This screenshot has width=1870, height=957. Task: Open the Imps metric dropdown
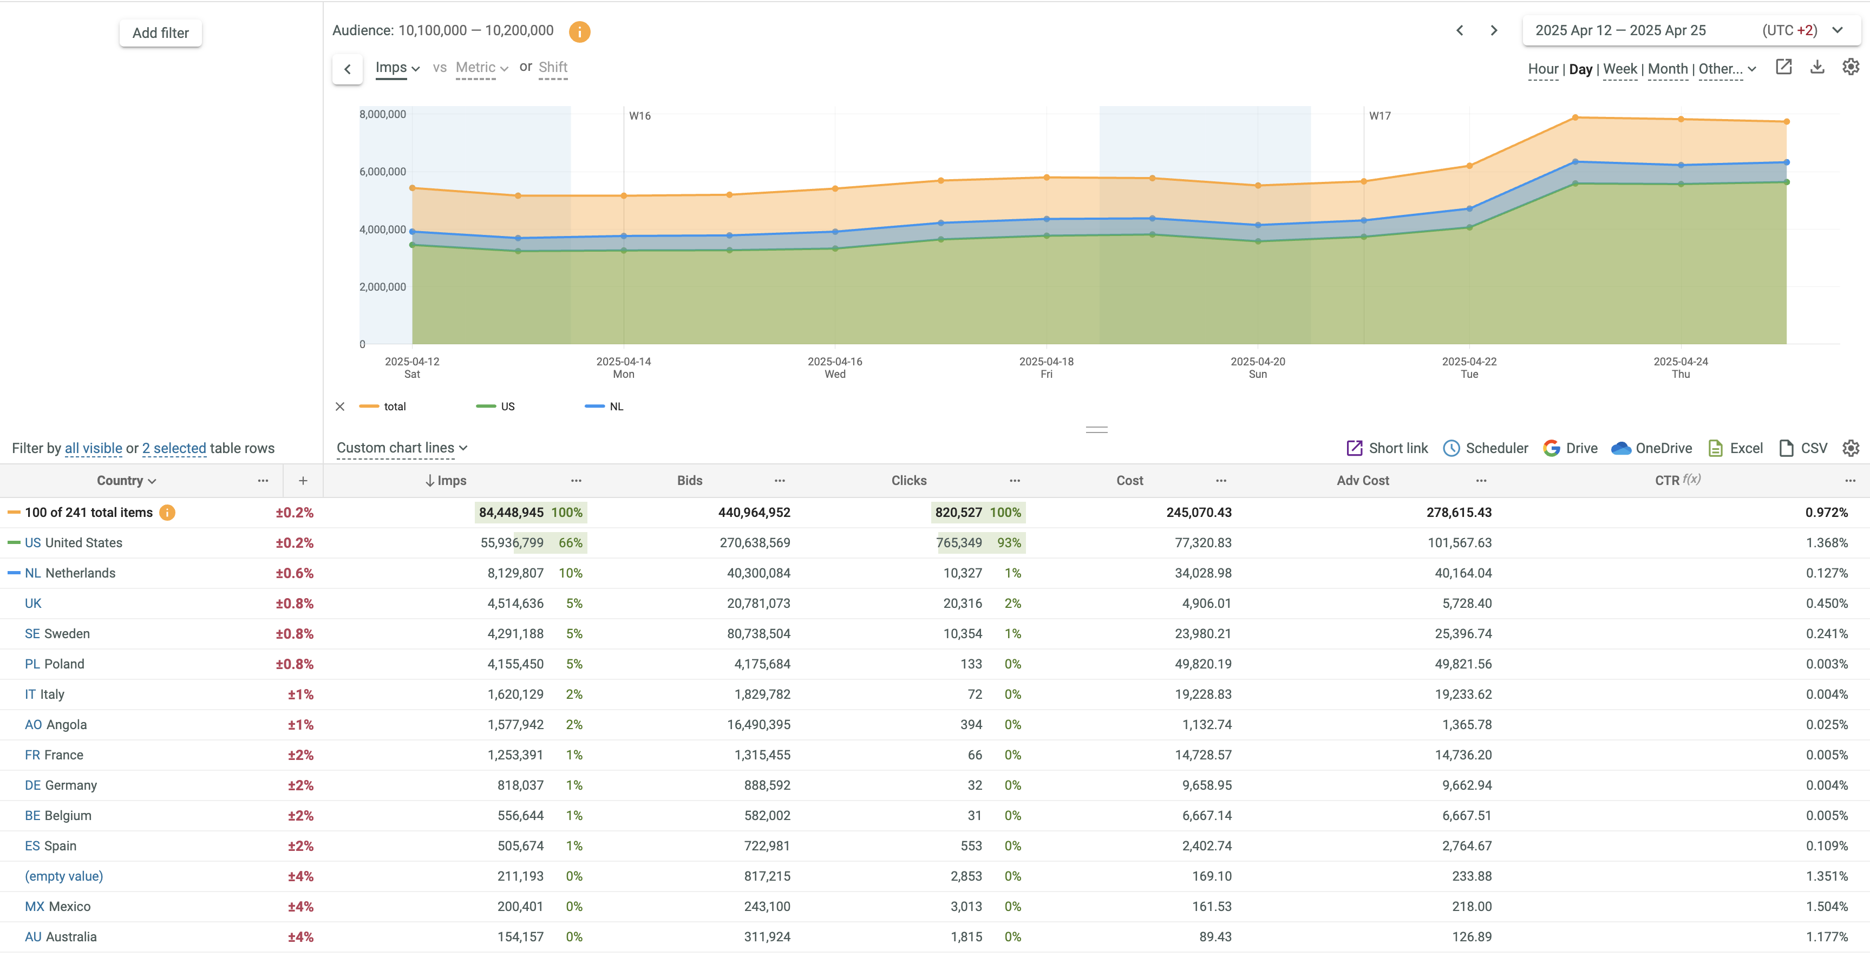pos(397,68)
